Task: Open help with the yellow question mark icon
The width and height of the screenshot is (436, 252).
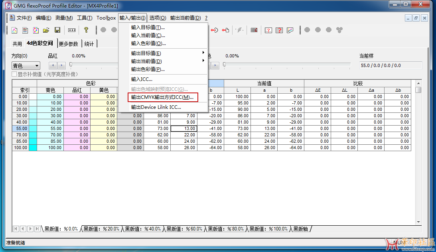Action: [x=86, y=30]
